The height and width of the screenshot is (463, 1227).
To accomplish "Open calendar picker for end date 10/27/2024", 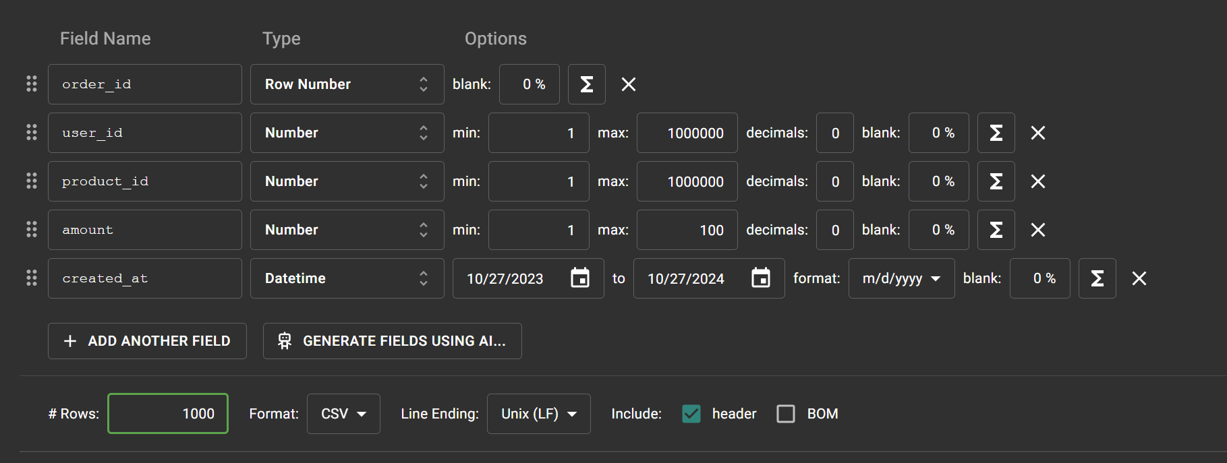I will click(x=761, y=278).
